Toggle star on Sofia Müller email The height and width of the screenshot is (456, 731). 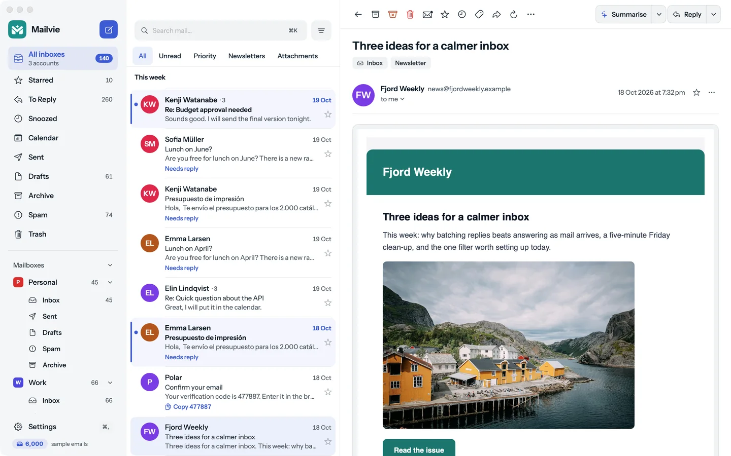328,154
